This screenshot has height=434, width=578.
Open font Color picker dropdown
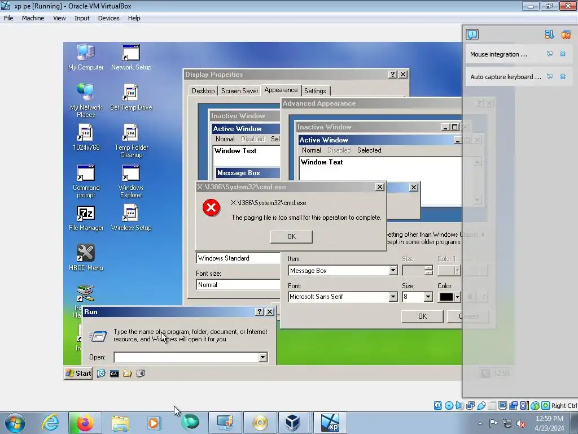point(457,297)
